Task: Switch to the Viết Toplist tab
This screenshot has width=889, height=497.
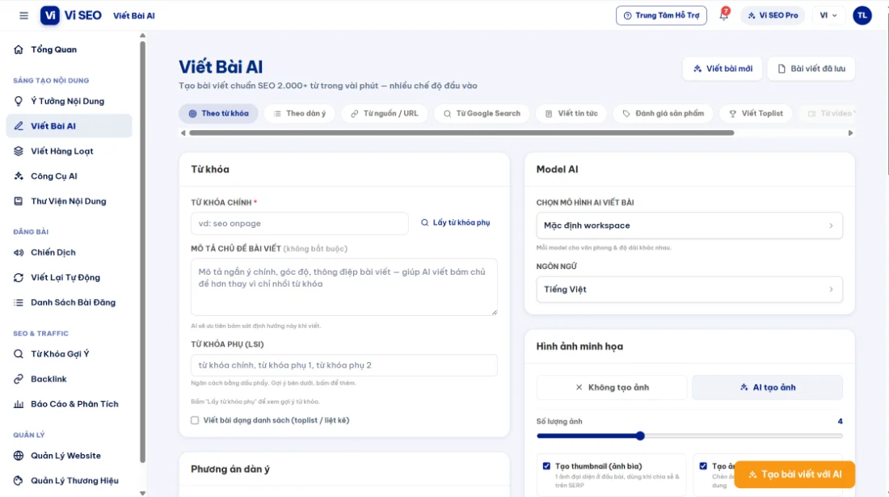Action: click(x=756, y=113)
